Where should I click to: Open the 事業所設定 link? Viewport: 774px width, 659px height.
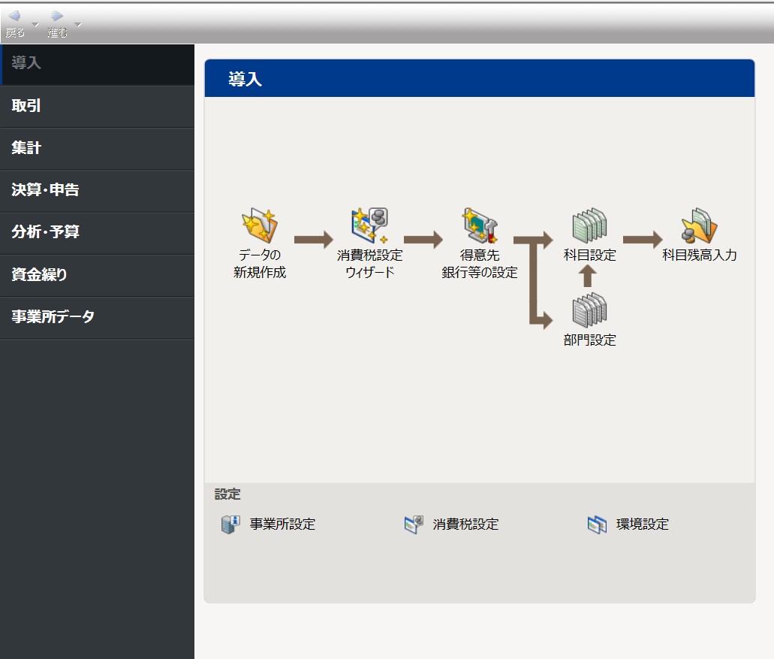pos(282,524)
